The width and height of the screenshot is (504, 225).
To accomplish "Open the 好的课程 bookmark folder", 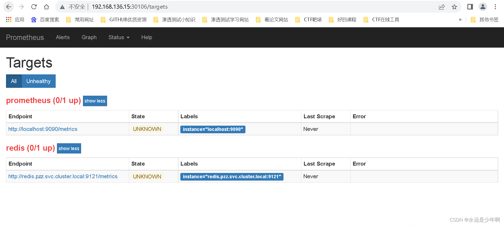I will tap(343, 20).
